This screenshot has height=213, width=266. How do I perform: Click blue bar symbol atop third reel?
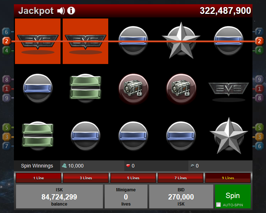pos(133,41)
